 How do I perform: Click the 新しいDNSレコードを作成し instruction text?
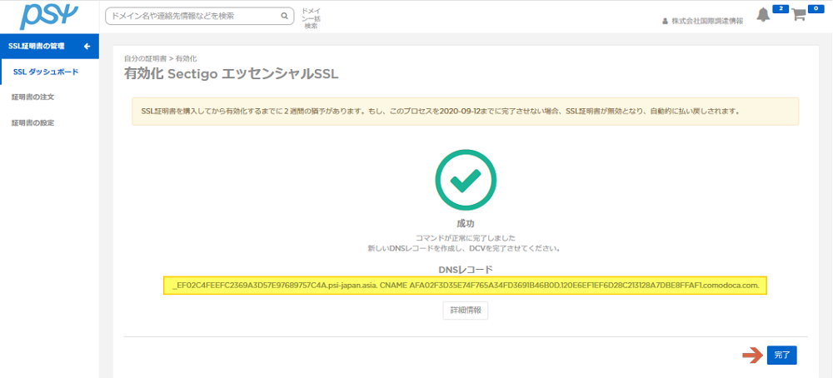[x=466, y=248]
